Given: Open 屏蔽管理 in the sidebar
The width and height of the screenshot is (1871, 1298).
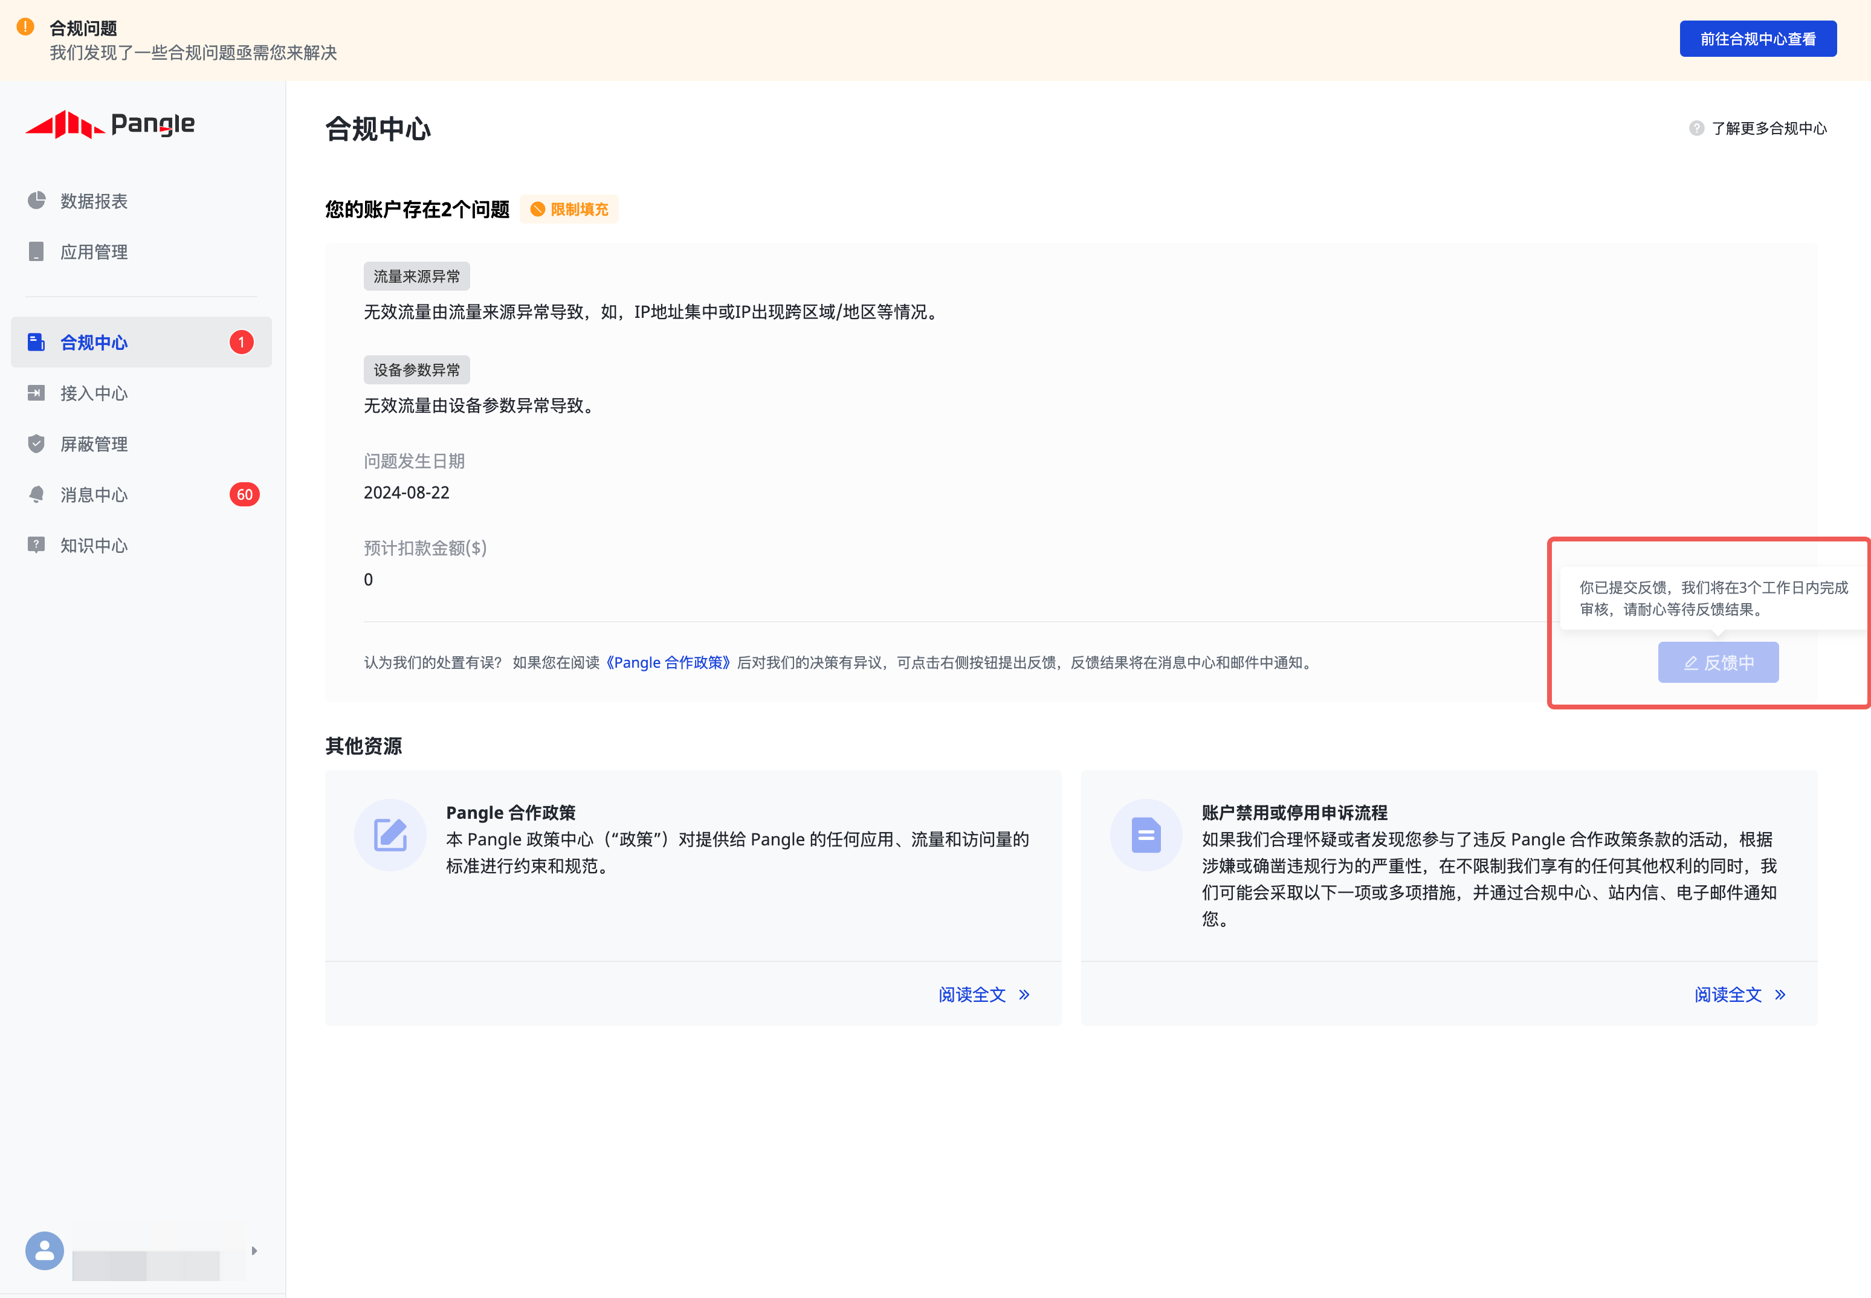Looking at the screenshot, I should [141, 444].
